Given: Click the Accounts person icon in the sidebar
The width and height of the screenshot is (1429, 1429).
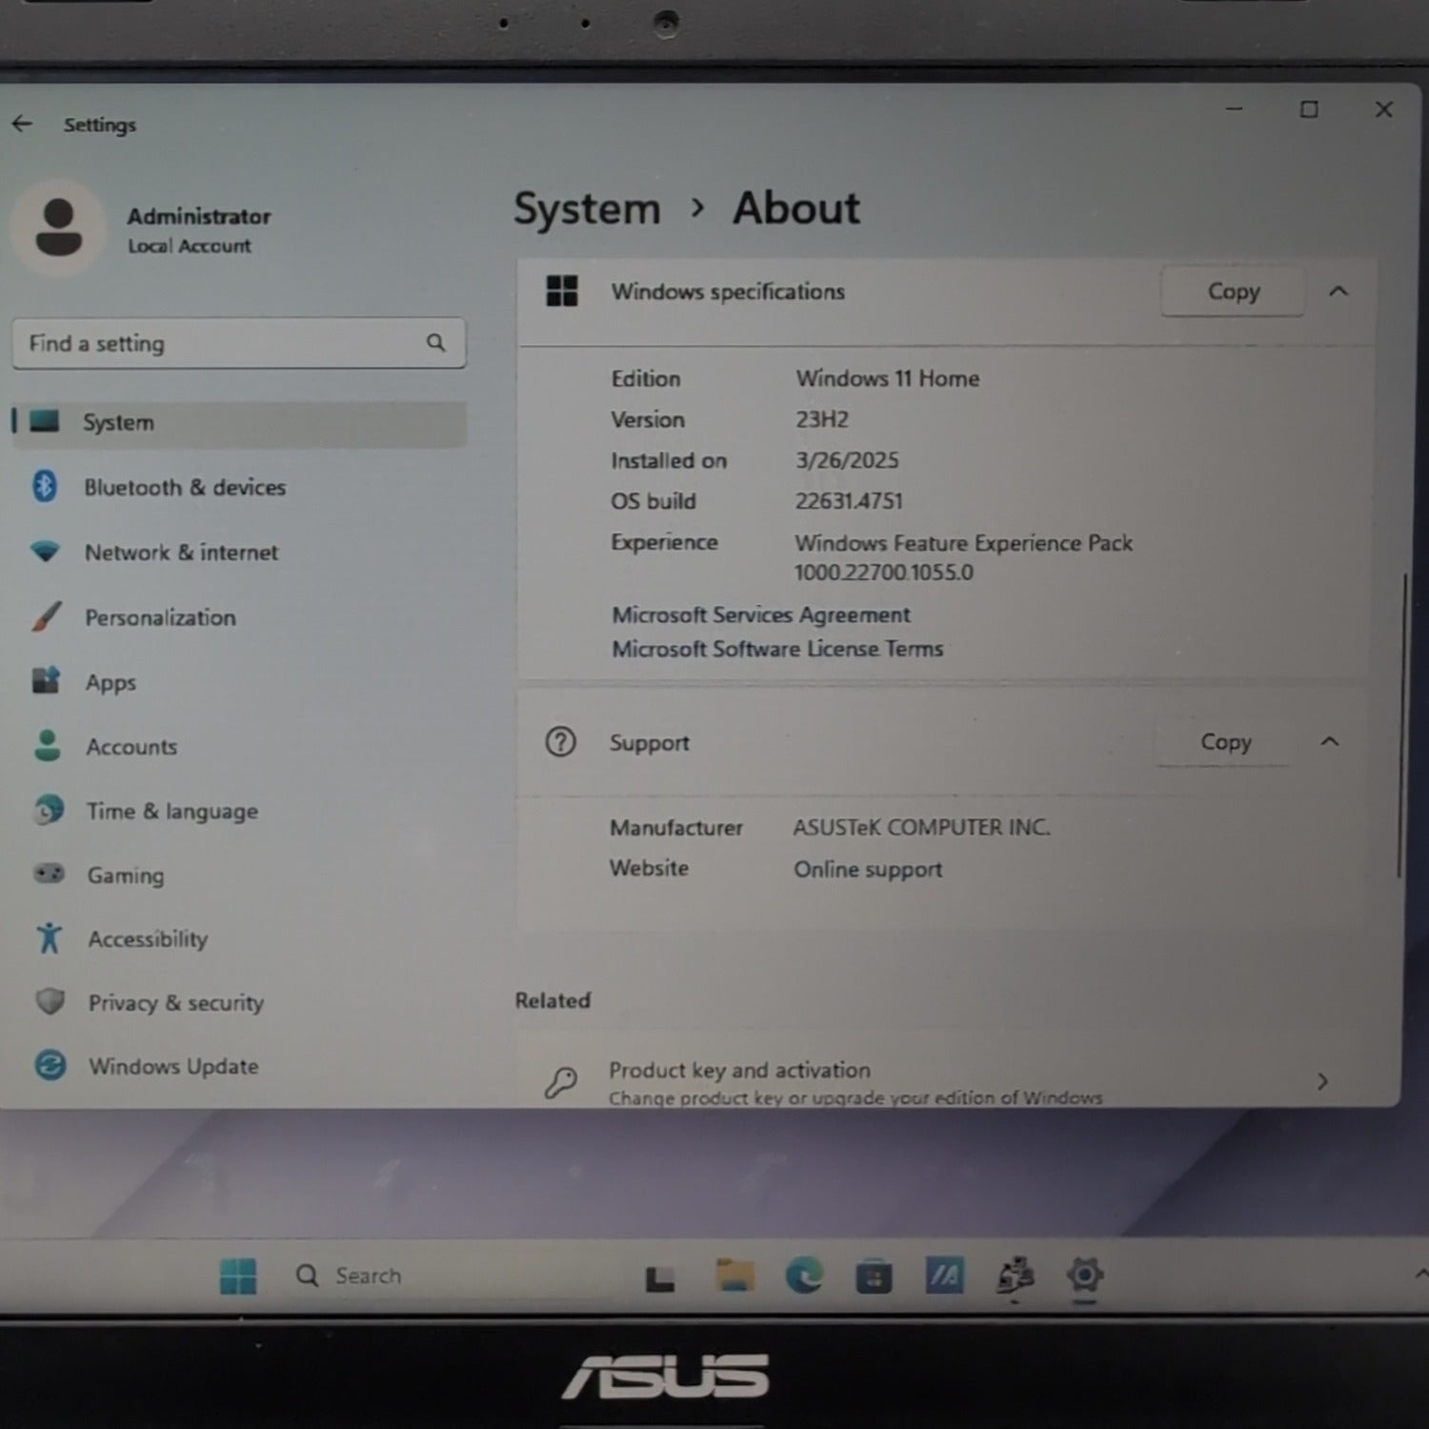Looking at the screenshot, I should point(48,745).
